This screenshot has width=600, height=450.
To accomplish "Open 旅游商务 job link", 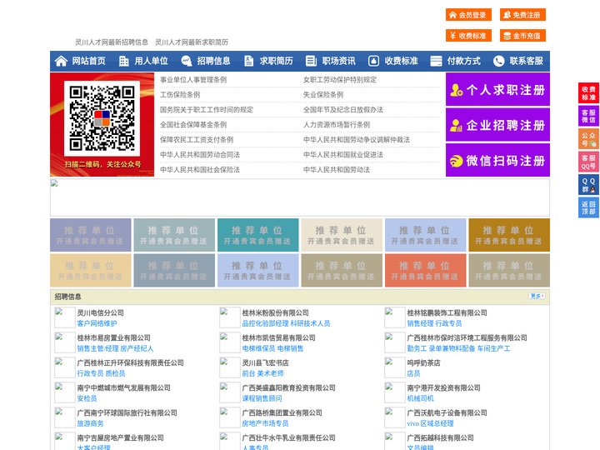I will point(90,423).
